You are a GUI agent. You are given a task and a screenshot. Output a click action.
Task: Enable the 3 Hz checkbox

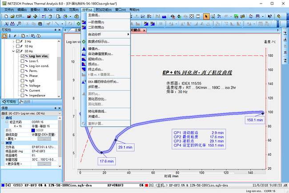point(17,41)
